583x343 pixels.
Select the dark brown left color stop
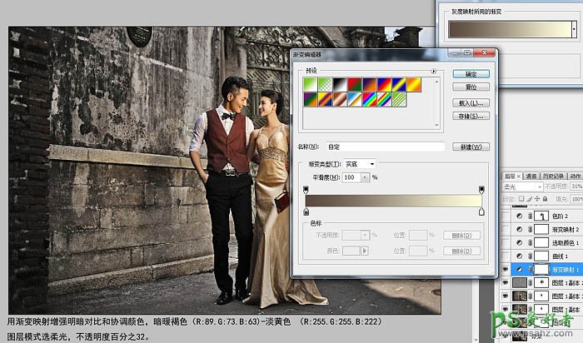click(x=306, y=213)
